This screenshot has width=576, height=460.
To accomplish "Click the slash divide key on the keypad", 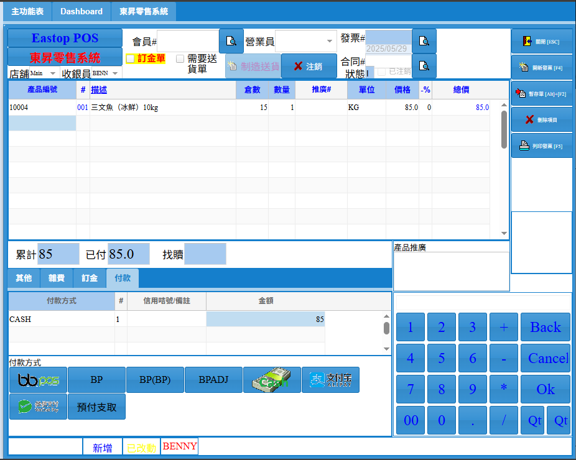I will pyautogui.click(x=504, y=420).
